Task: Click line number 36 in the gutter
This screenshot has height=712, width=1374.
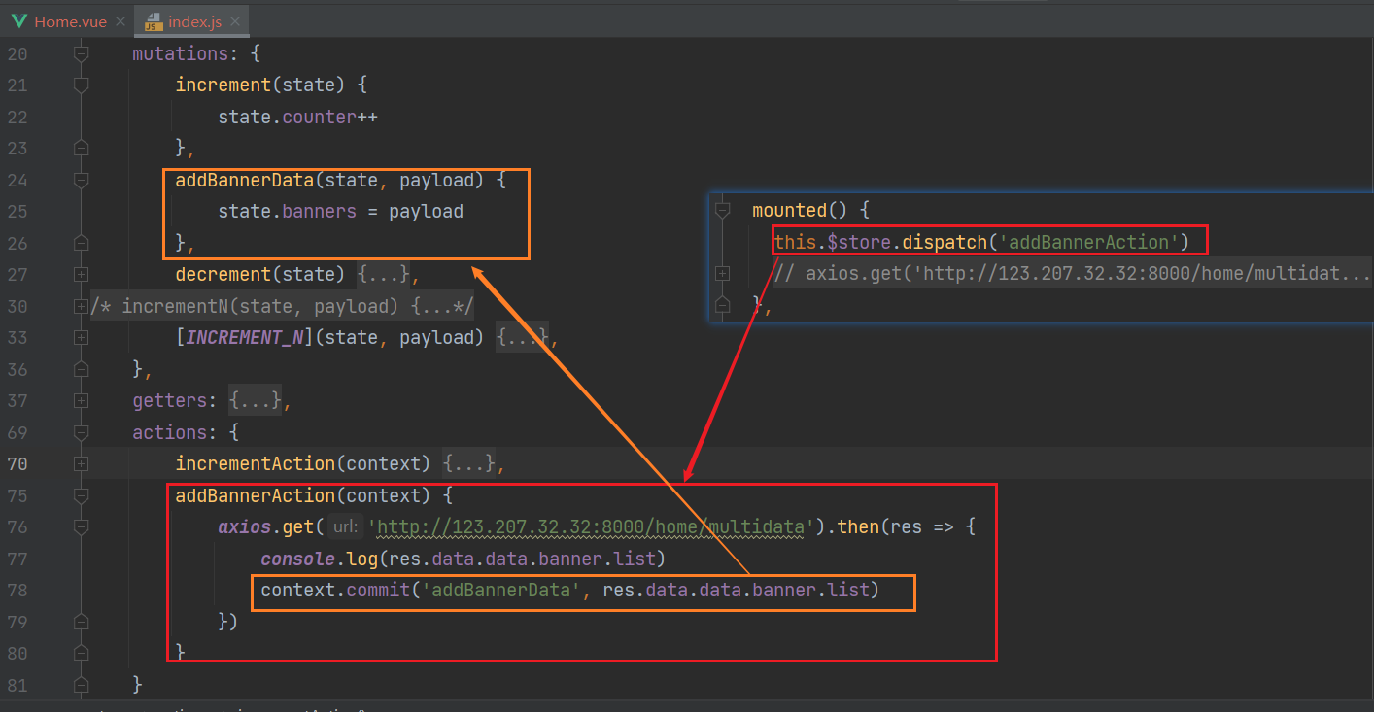Action: point(18,369)
